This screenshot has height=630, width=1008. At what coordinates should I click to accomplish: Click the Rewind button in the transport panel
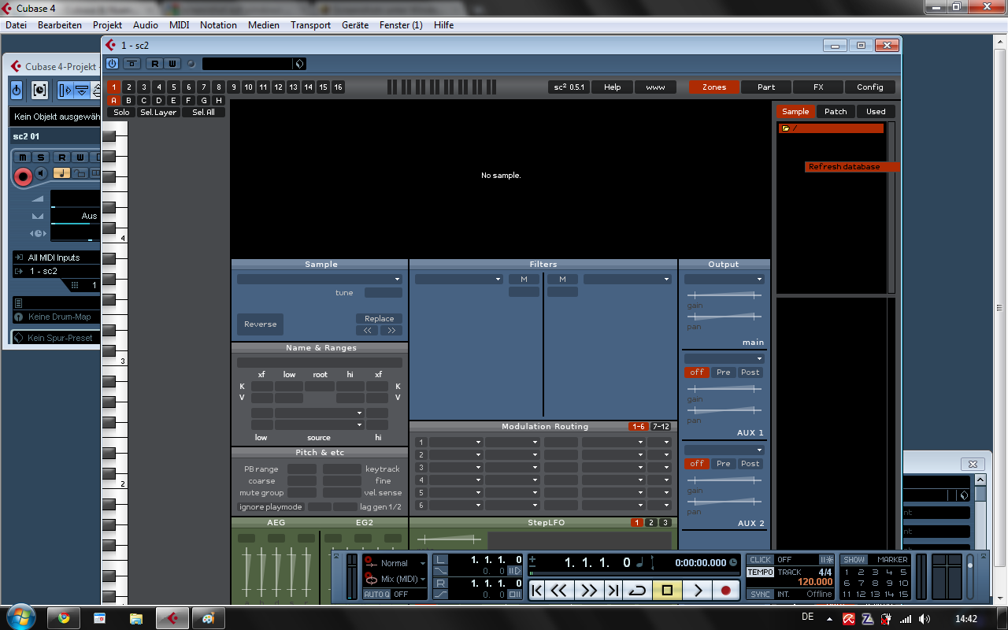point(560,590)
